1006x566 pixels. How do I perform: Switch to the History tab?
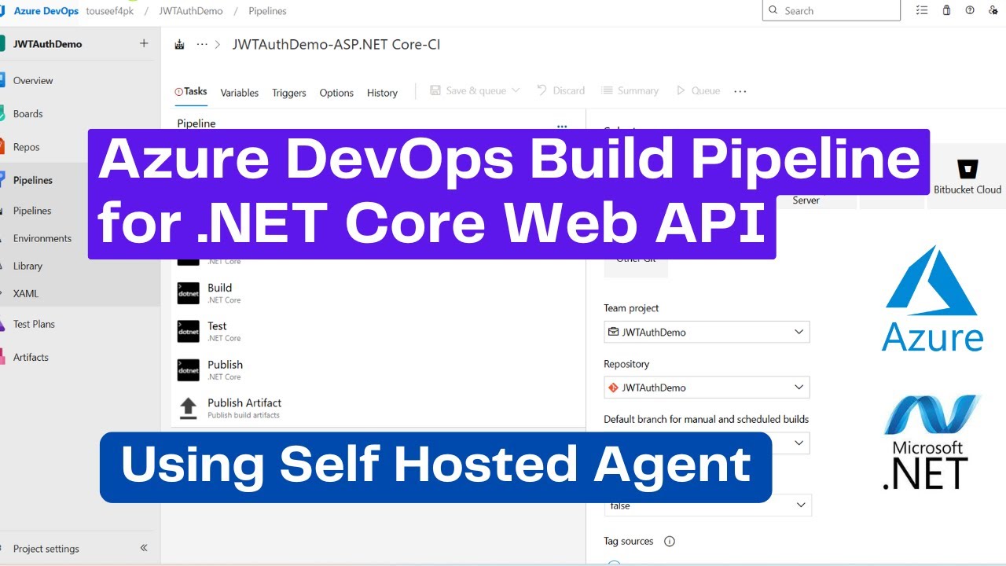(382, 93)
